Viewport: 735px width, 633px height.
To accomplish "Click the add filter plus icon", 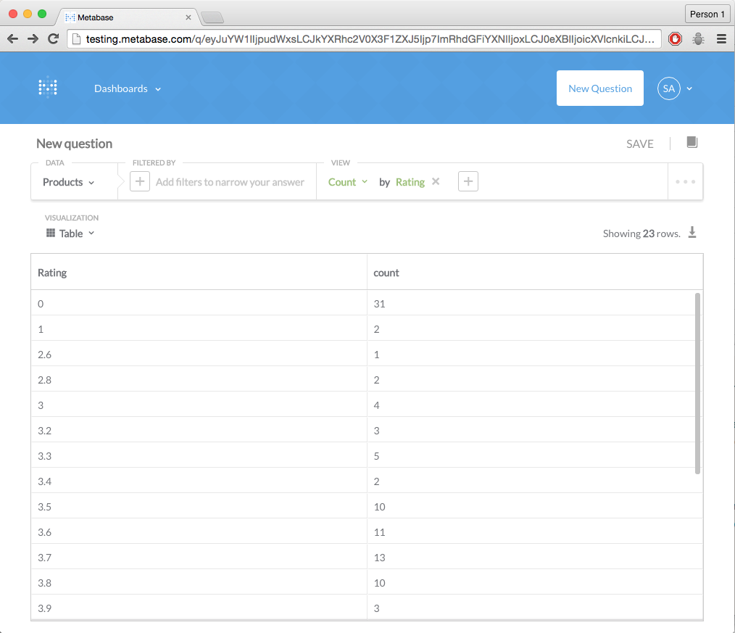I will pyautogui.click(x=140, y=182).
